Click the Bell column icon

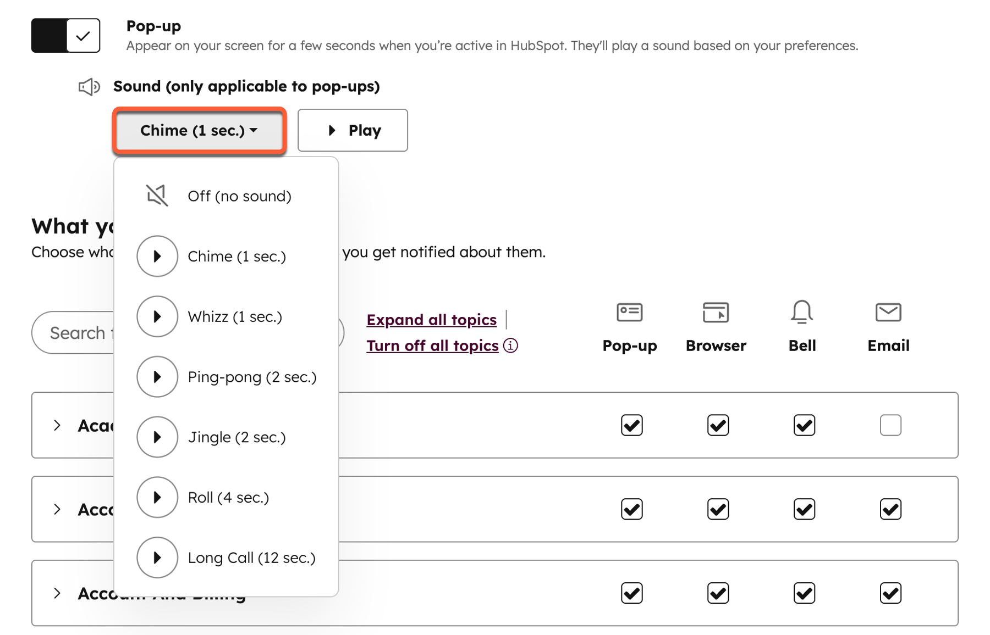pos(802,312)
